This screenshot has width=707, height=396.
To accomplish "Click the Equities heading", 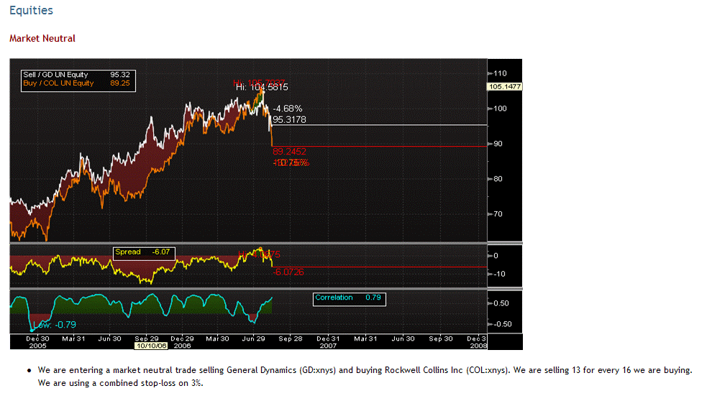I will click(x=31, y=10).
